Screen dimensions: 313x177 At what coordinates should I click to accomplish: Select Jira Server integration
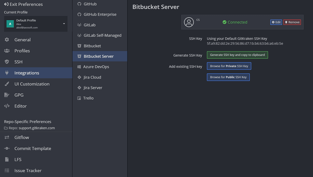tap(93, 88)
